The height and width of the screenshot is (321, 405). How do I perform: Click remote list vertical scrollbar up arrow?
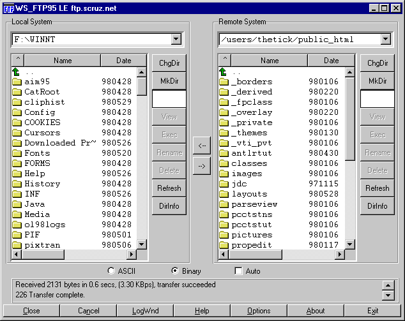click(x=349, y=72)
